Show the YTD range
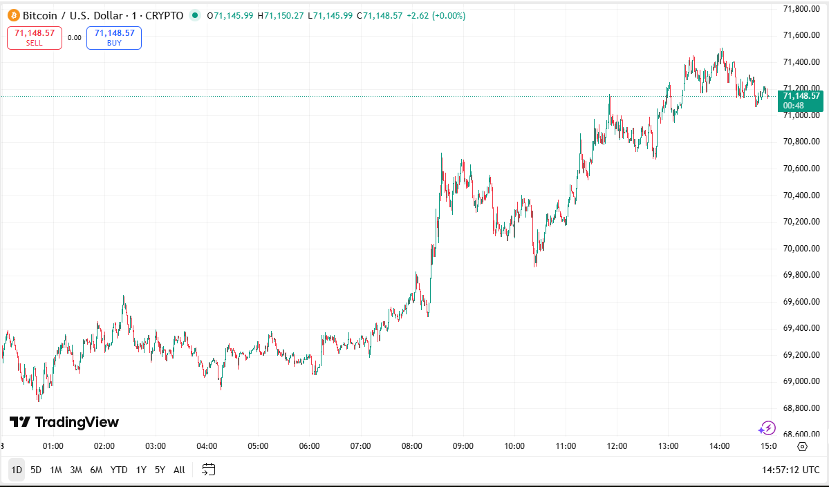Image resolution: width=829 pixels, height=487 pixels. click(x=119, y=470)
